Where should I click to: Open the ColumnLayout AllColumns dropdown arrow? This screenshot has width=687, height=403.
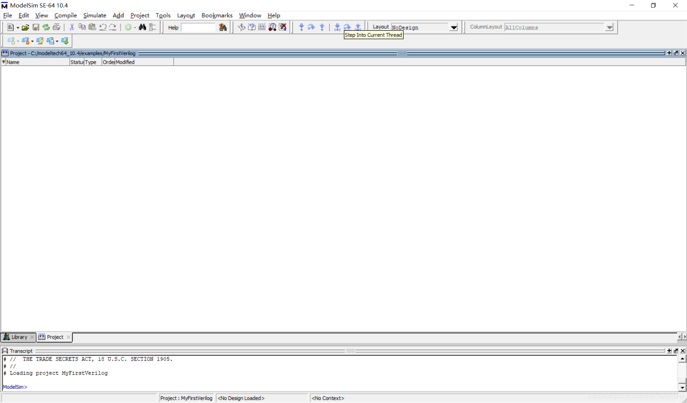(x=609, y=28)
